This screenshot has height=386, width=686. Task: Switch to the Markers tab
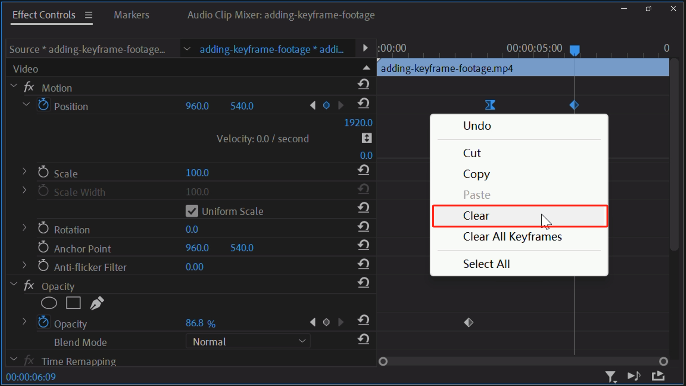[131, 15]
